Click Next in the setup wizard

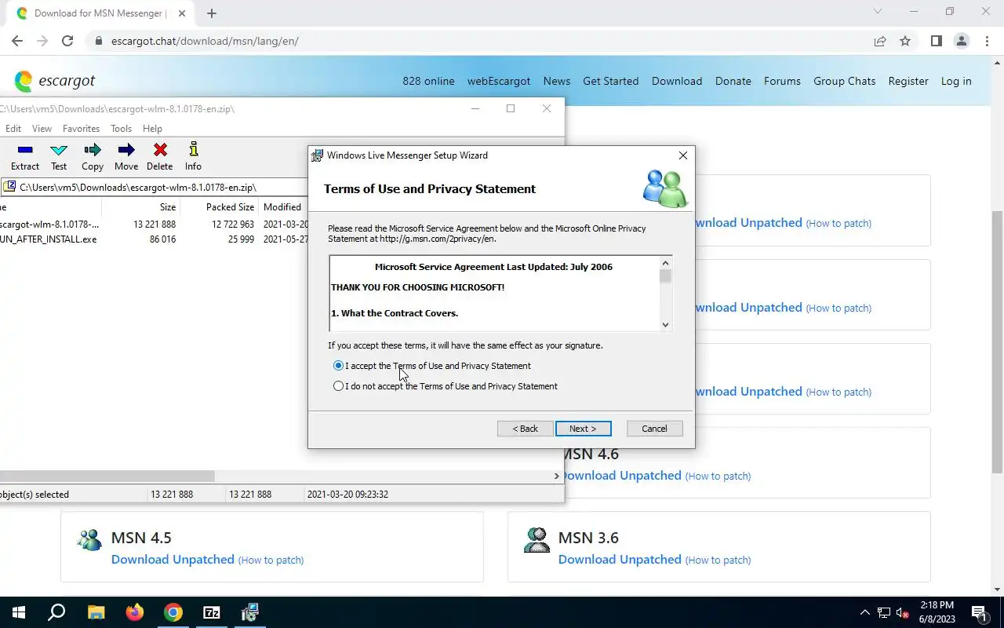coord(583,429)
